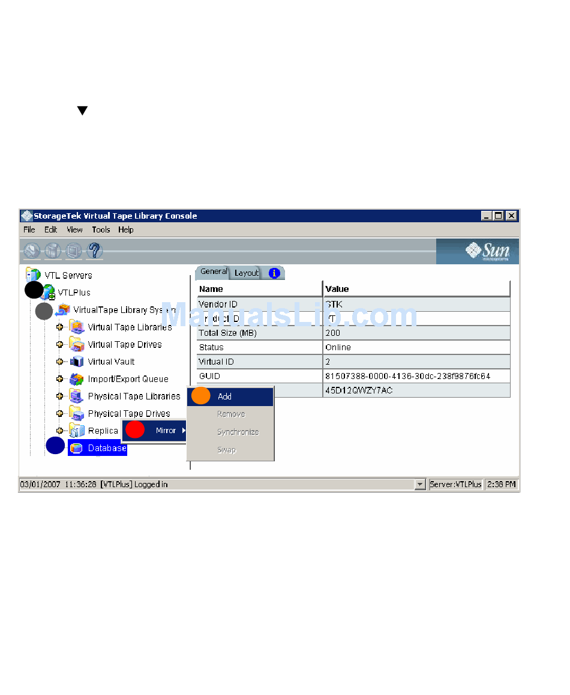The width and height of the screenshot is (570, 695).
Task: Click the value 45D12QWZY7AC
Action: pyautogui.click(x=359, y=390)
